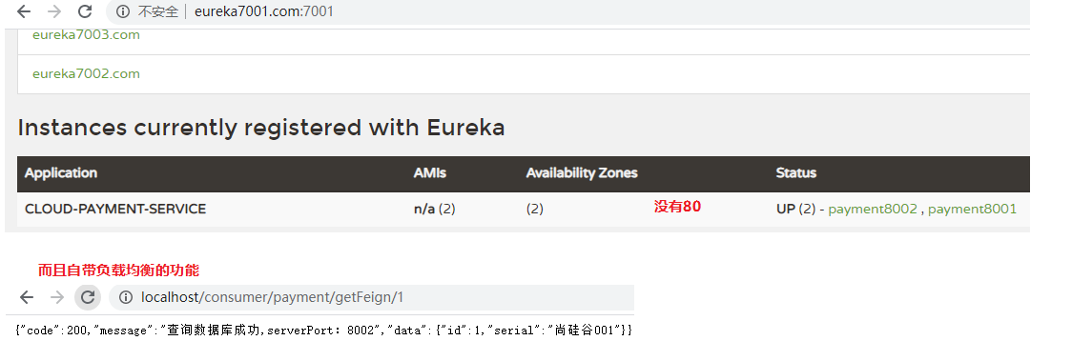Reload the localhost getFeign page

point(88,297)
